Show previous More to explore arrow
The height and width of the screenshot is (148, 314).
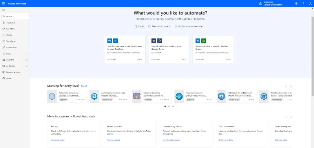tap(286, 117)
